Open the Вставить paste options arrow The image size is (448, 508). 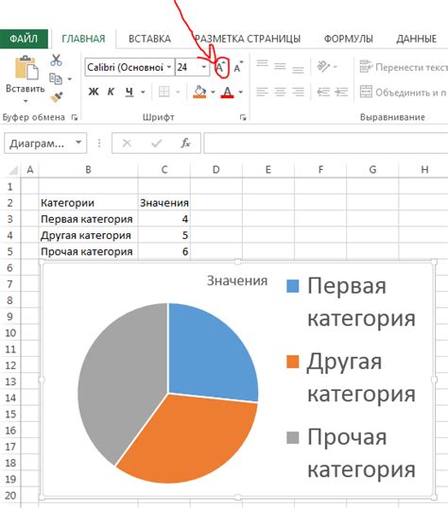pyautogui.click(x=26, y=101)
